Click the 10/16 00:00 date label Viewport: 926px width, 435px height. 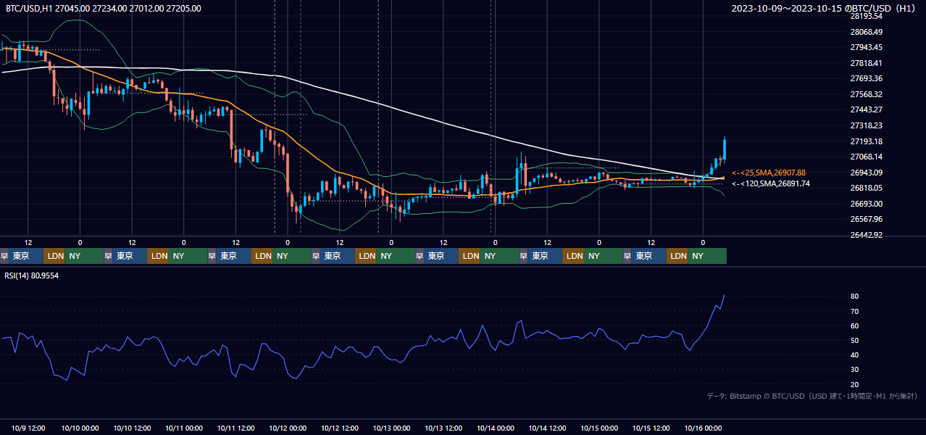click(x=703, y=428)
